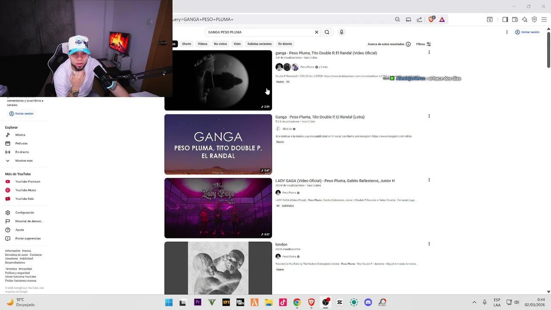The width and height of the screenshot is (551, 310).
Task: Click the install app icon in address bar
Action: (409, 19)
